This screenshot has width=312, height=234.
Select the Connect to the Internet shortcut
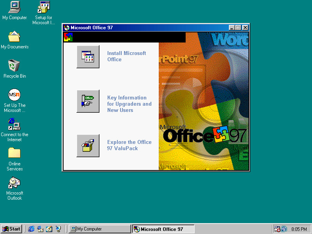click(x=14, y=130)
